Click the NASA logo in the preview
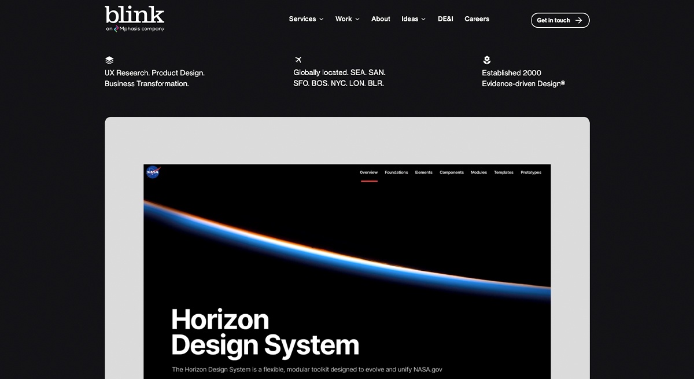 (153, 172)
